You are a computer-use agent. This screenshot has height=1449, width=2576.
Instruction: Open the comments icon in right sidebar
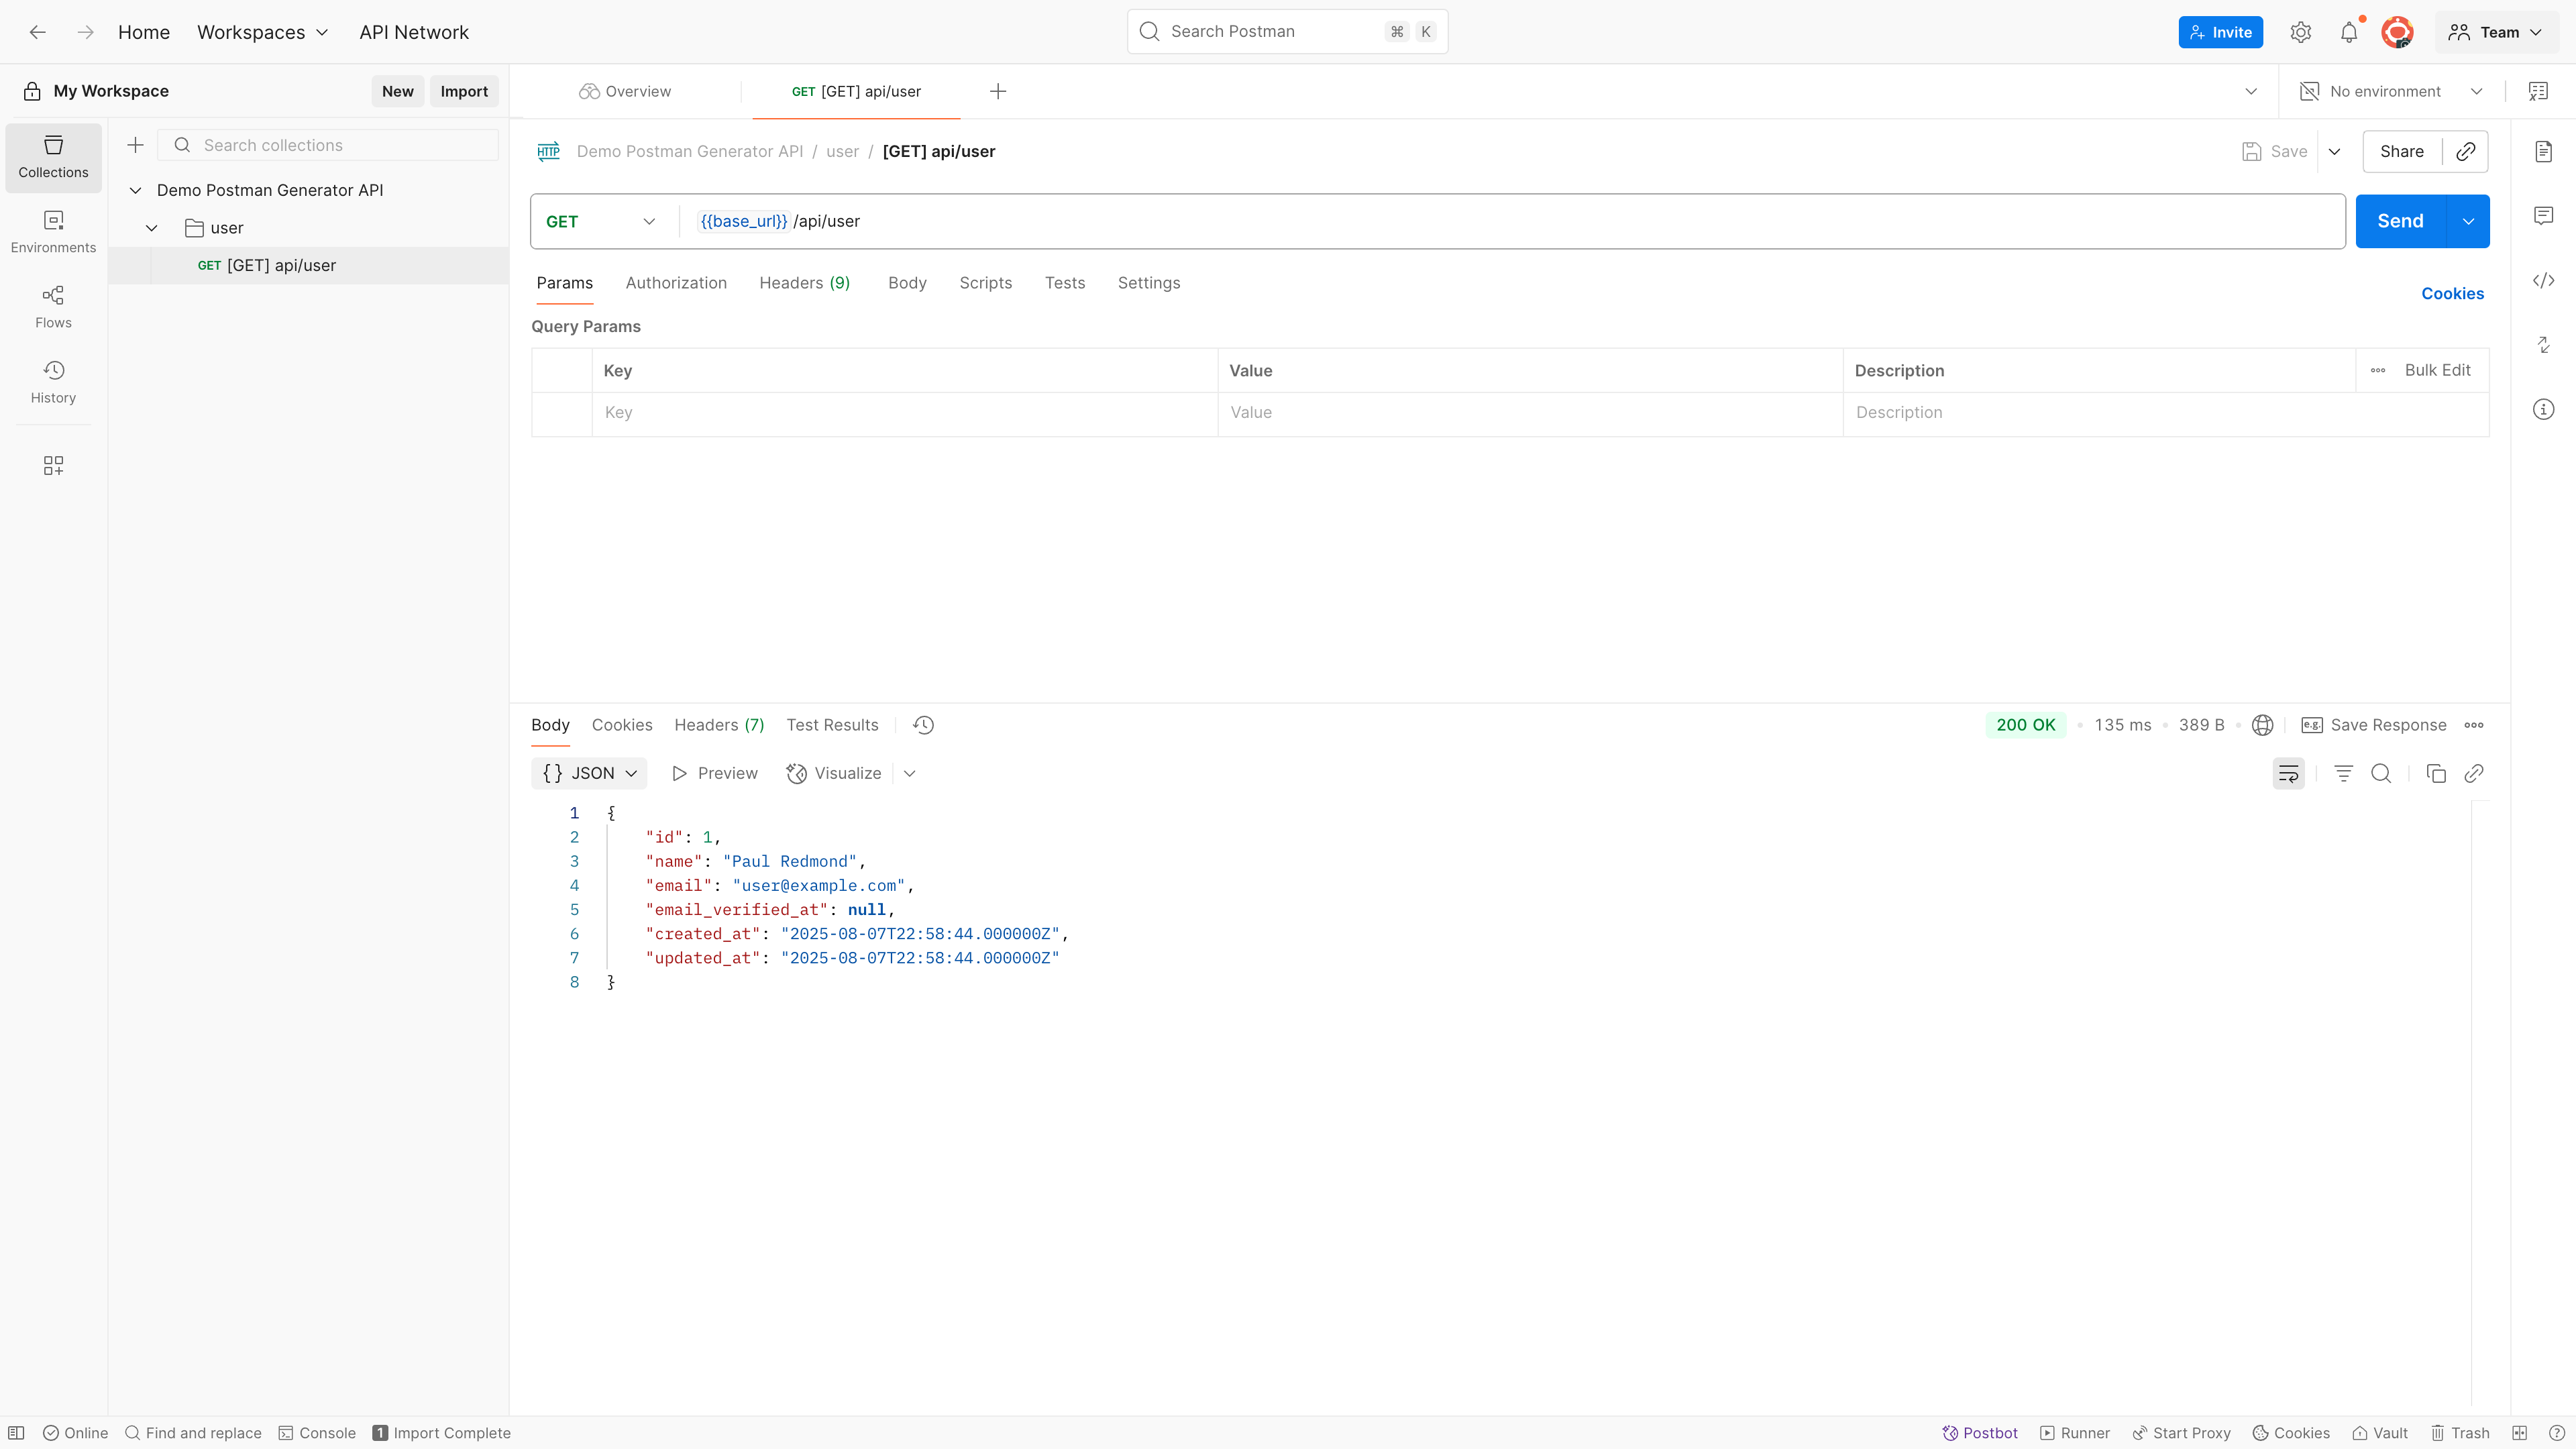2543,215
